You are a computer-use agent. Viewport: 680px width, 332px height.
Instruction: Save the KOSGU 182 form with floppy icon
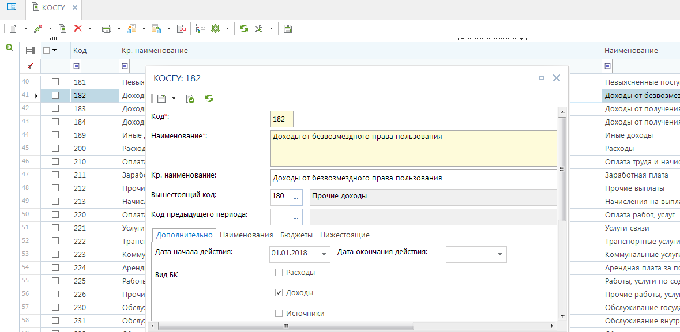[161, 99]
